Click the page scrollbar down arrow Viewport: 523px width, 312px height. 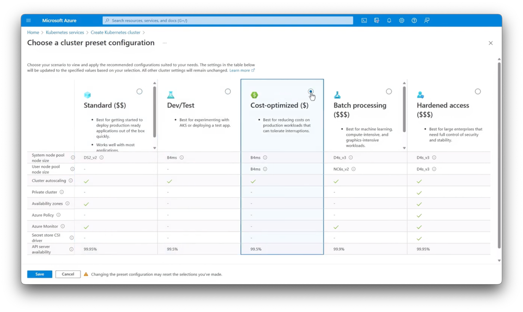pos(499,261)
